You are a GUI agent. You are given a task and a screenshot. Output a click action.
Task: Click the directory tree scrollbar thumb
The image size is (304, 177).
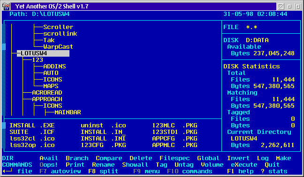pyautogui.click(x=4, y=47)
